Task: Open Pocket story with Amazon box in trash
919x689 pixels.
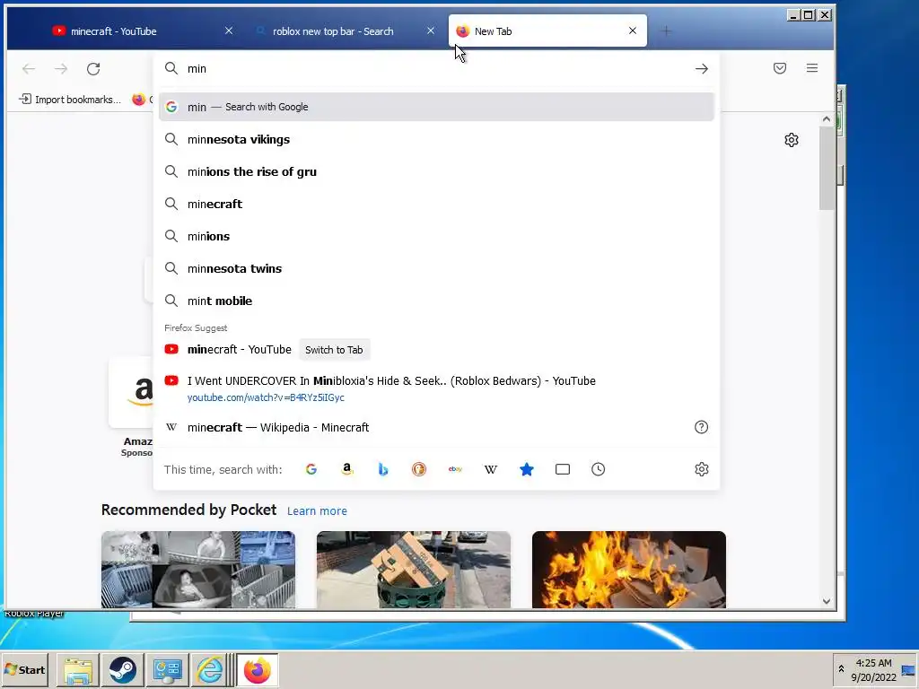Action: point(414,570)
